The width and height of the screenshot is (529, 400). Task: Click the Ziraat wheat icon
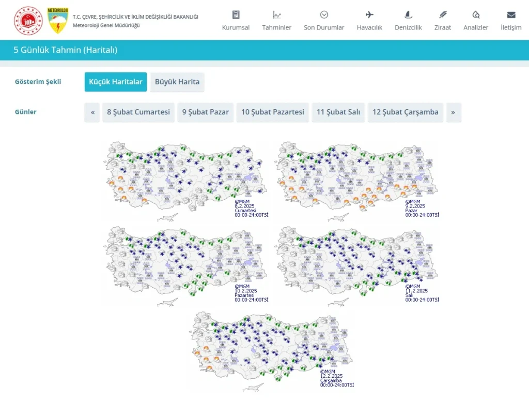[x=443, y=15]
